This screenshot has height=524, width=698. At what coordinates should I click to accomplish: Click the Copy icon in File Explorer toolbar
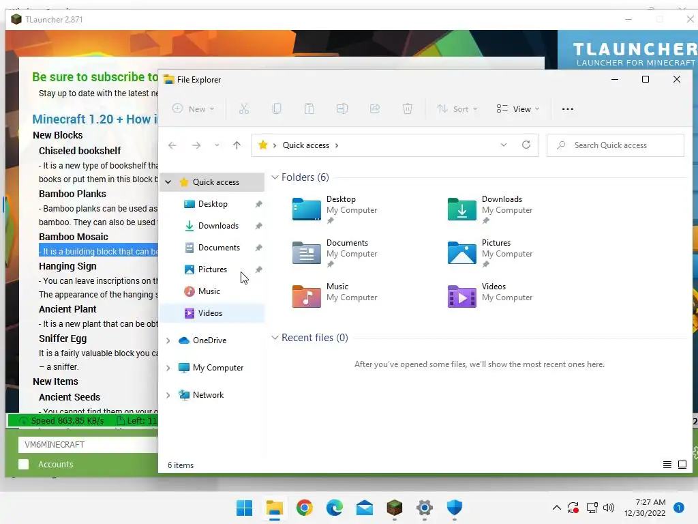tap(277, 108)
